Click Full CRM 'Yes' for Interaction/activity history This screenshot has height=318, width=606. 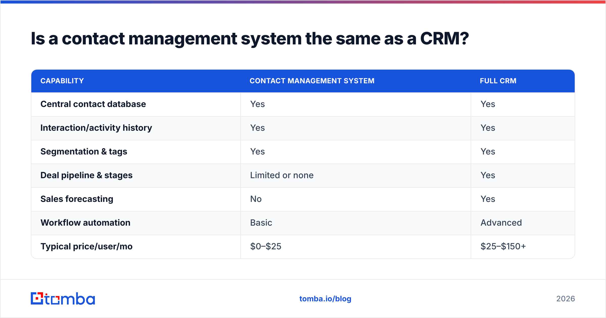tap(488, 128)
